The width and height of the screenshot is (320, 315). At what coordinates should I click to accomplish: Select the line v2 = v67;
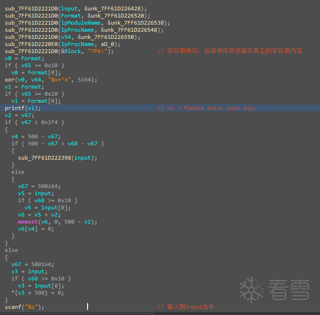point(19,115)
